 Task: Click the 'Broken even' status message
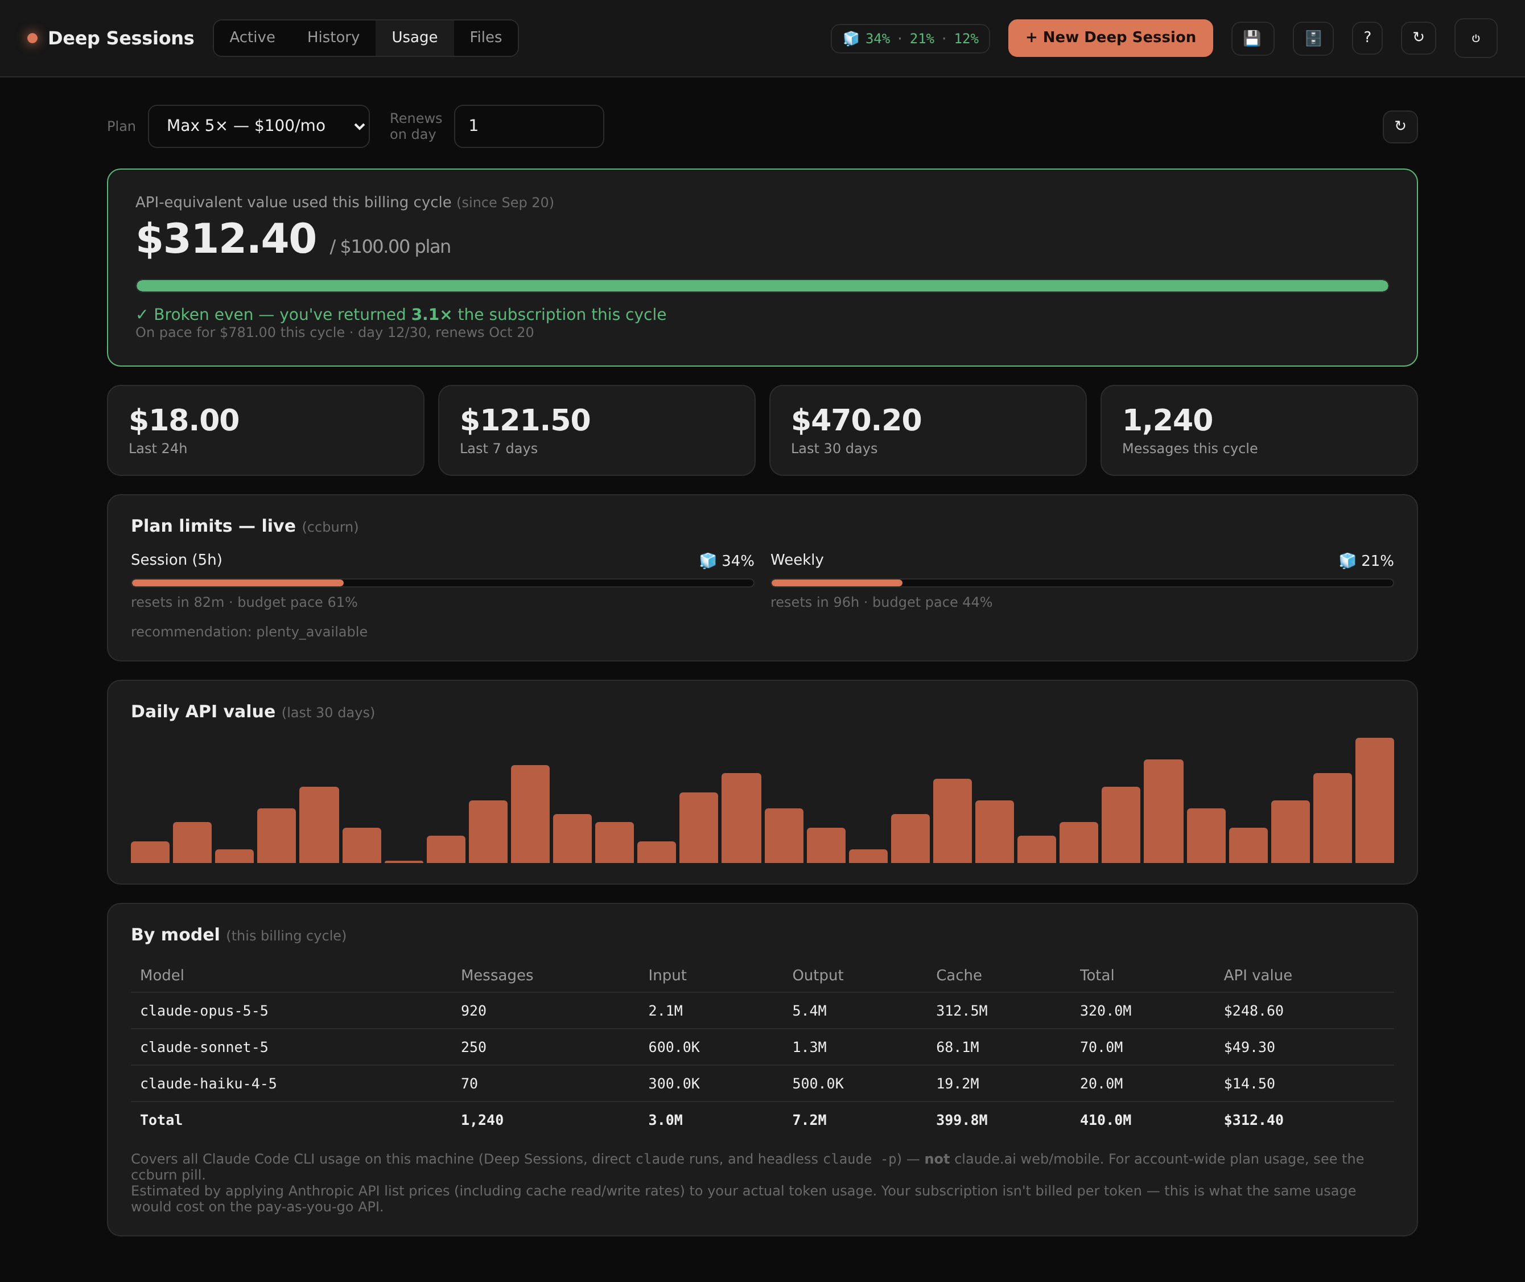click(x=401, y=314)
